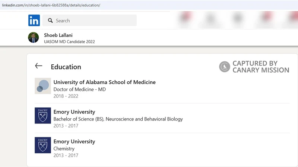Click the 2018 - 2022 date range
Image resolution: width=298 pixels, height=167 pixels.
[66, 96]
